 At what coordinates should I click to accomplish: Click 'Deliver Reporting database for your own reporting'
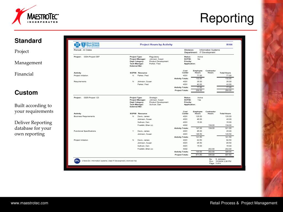coord(33,128)
